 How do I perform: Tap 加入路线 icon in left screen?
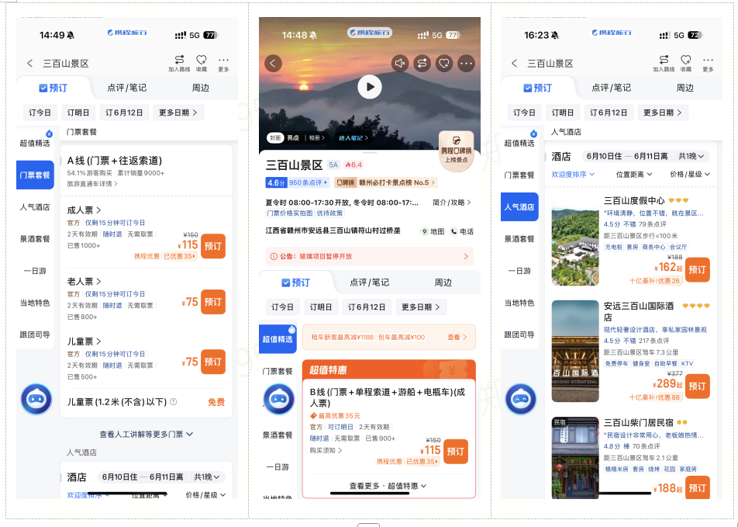[179, 63]
